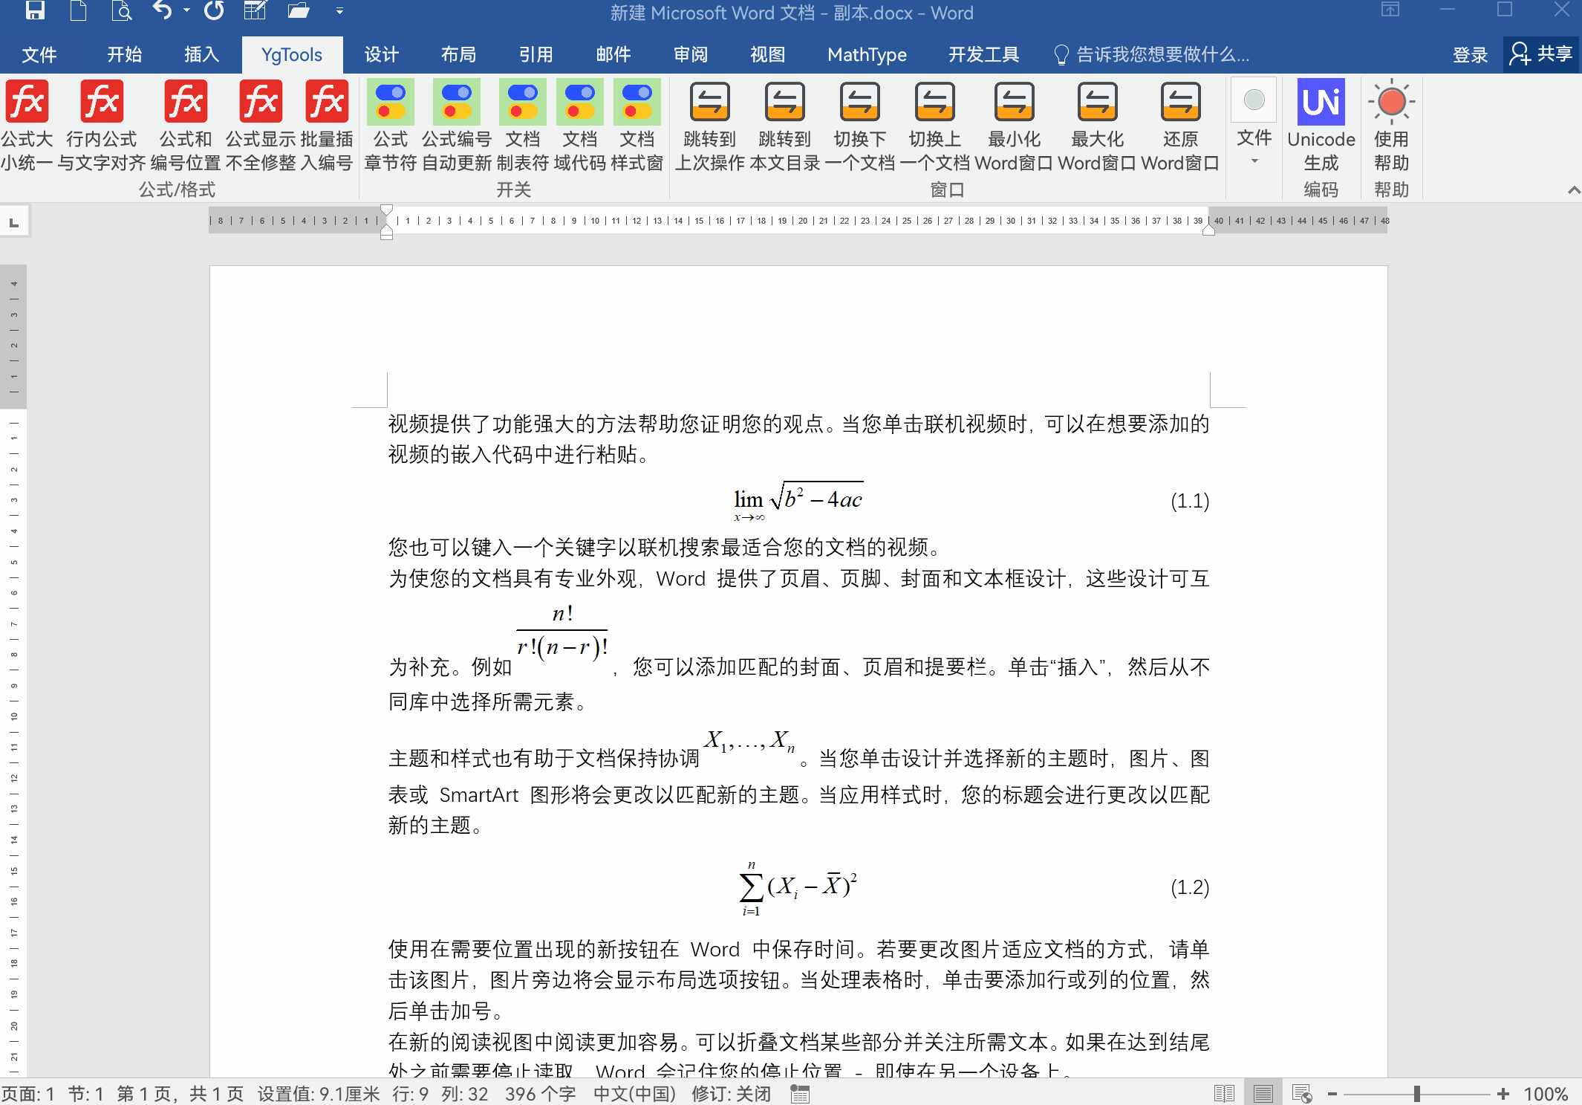1582x1105 pixels.
Task: Switch to the MathType tab
Action: [867, 55]
